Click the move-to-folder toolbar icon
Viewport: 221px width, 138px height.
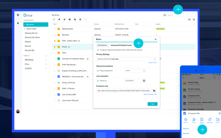click(70, 19)
